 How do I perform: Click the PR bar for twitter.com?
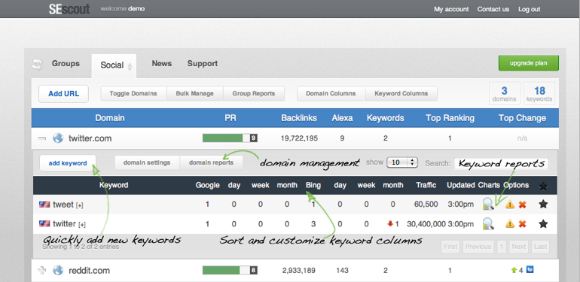tap(230, 138)
